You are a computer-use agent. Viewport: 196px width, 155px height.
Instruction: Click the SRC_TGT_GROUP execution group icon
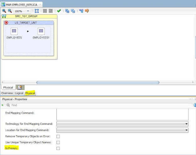pyautogui.click(x=4, y=16)
